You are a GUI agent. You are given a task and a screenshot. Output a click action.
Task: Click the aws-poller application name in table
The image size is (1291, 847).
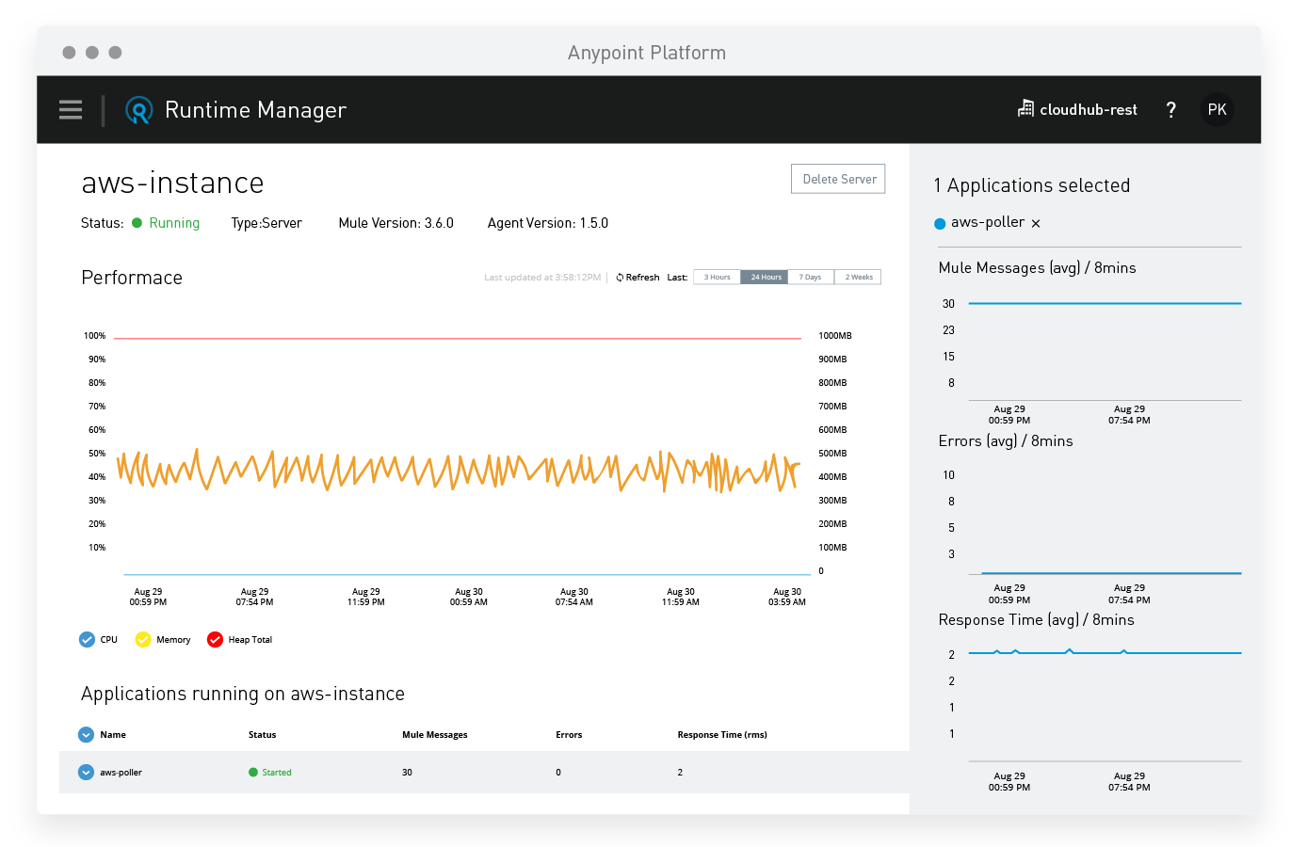121,773
